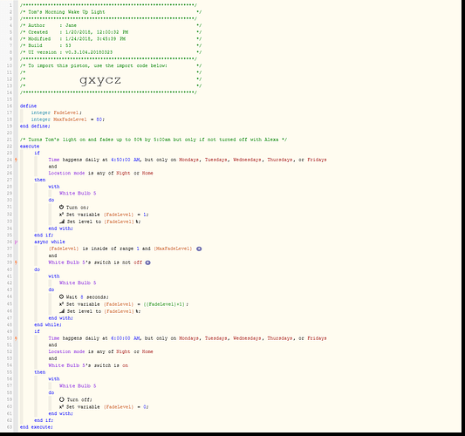Click the execute keyword on line 22
The image size is (465, 436).
point(30,146)
